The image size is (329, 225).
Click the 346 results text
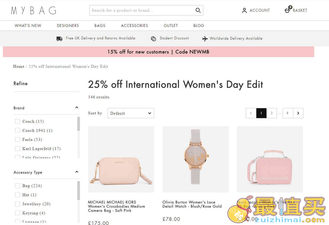99,97
